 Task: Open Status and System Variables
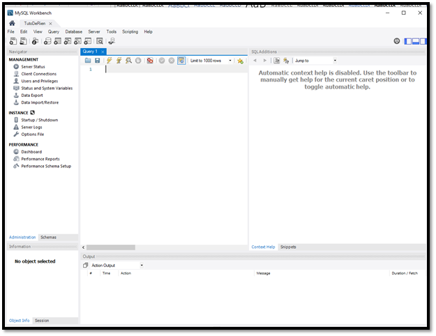[x=47, y=89]
